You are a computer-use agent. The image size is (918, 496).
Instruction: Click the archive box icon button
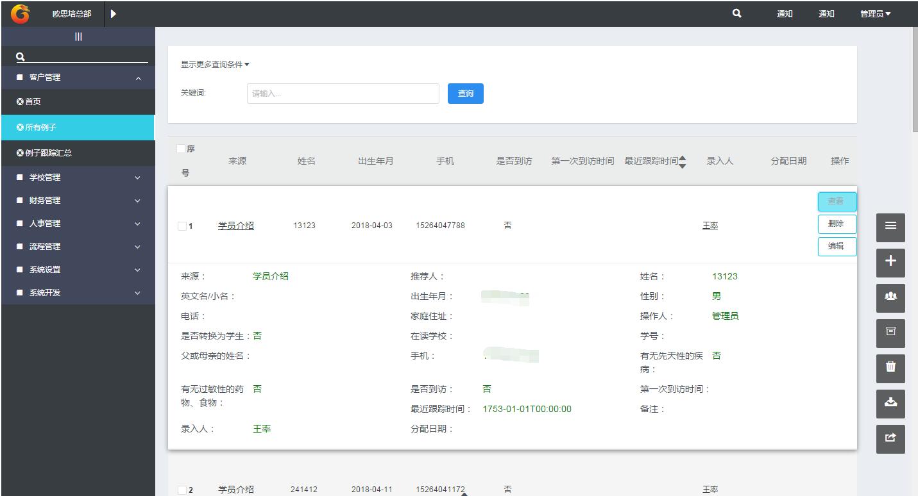point(890,332)
